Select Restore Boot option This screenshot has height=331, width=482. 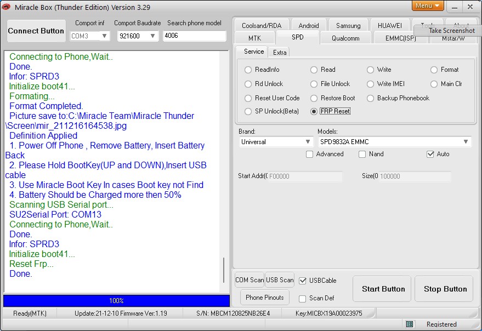click(x=314, y=98)
